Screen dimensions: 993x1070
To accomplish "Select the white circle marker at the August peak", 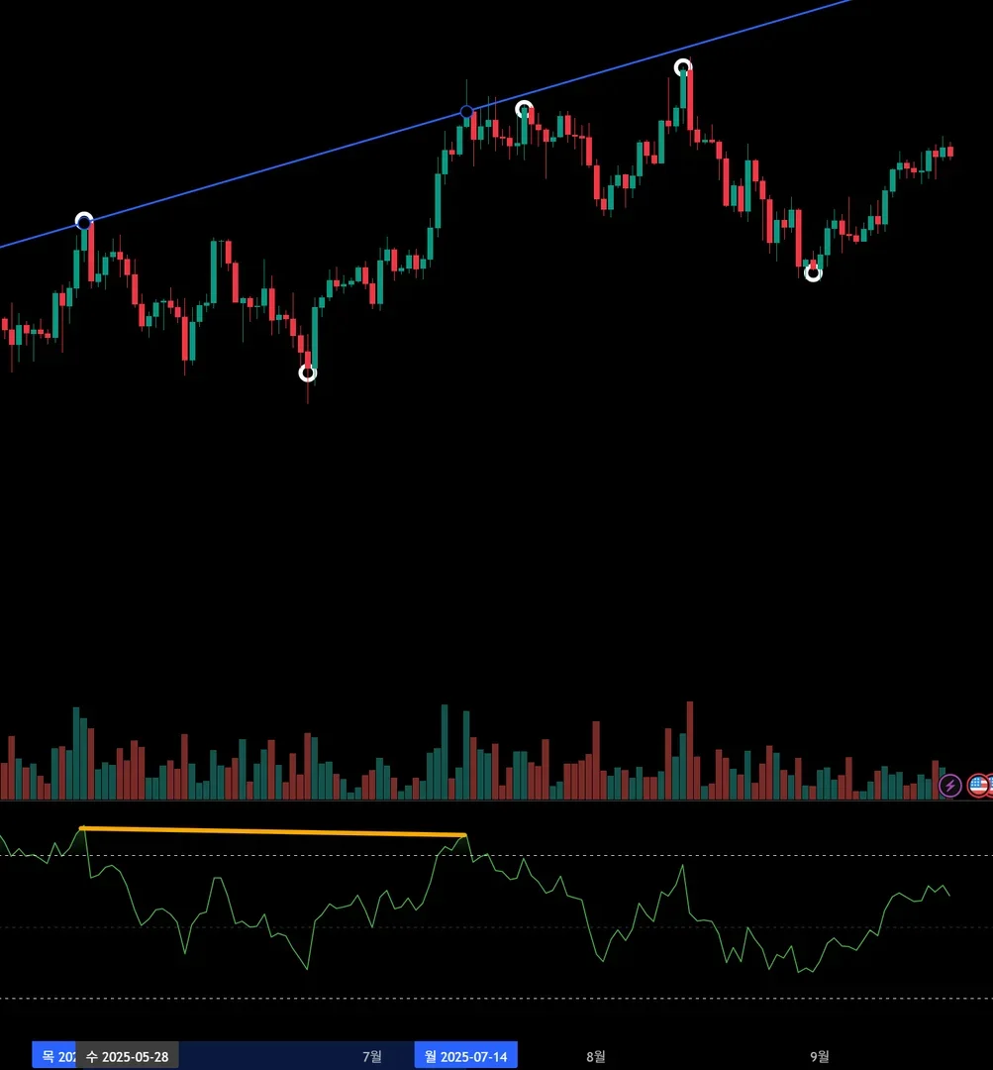I will (x=683, y=67).
